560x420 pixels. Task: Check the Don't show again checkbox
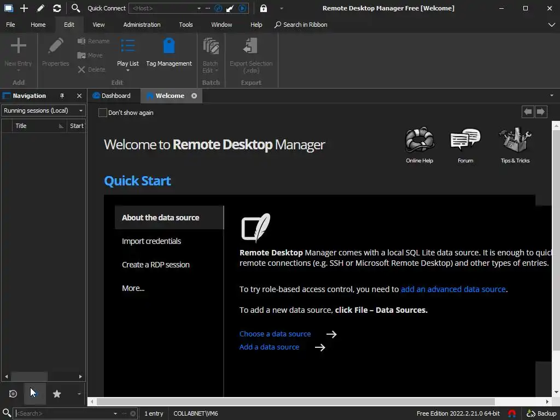pos(102,113)
